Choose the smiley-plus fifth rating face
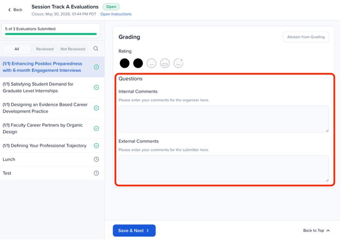The image size is (341, 240). click(179, 63)
